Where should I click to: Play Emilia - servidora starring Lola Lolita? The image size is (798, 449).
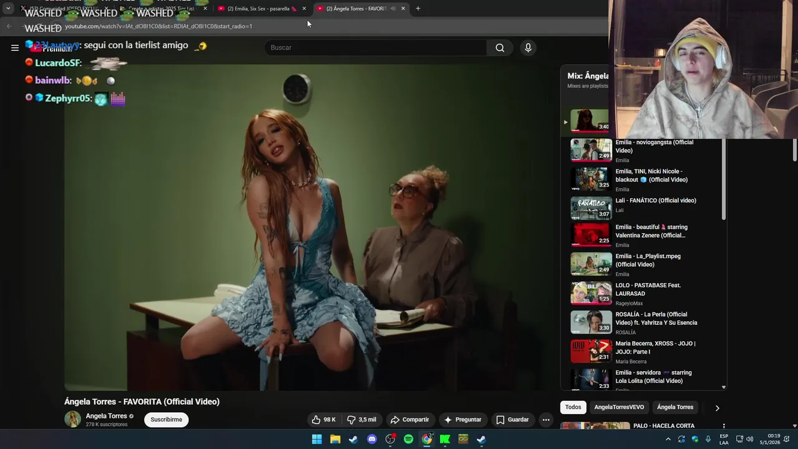coord(642,380)
